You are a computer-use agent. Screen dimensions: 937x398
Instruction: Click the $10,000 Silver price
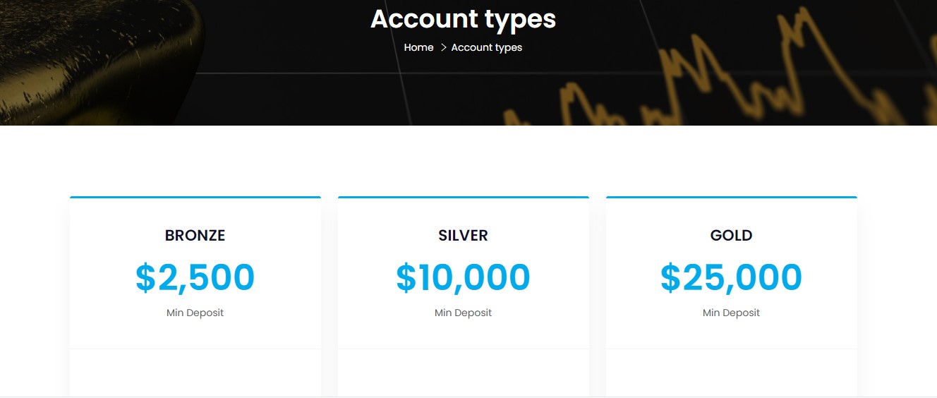(463, 277)
